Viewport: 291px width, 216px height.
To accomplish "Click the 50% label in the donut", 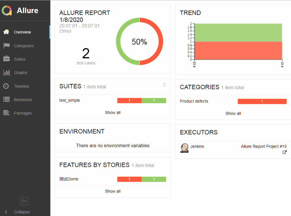I will point(139,42).
